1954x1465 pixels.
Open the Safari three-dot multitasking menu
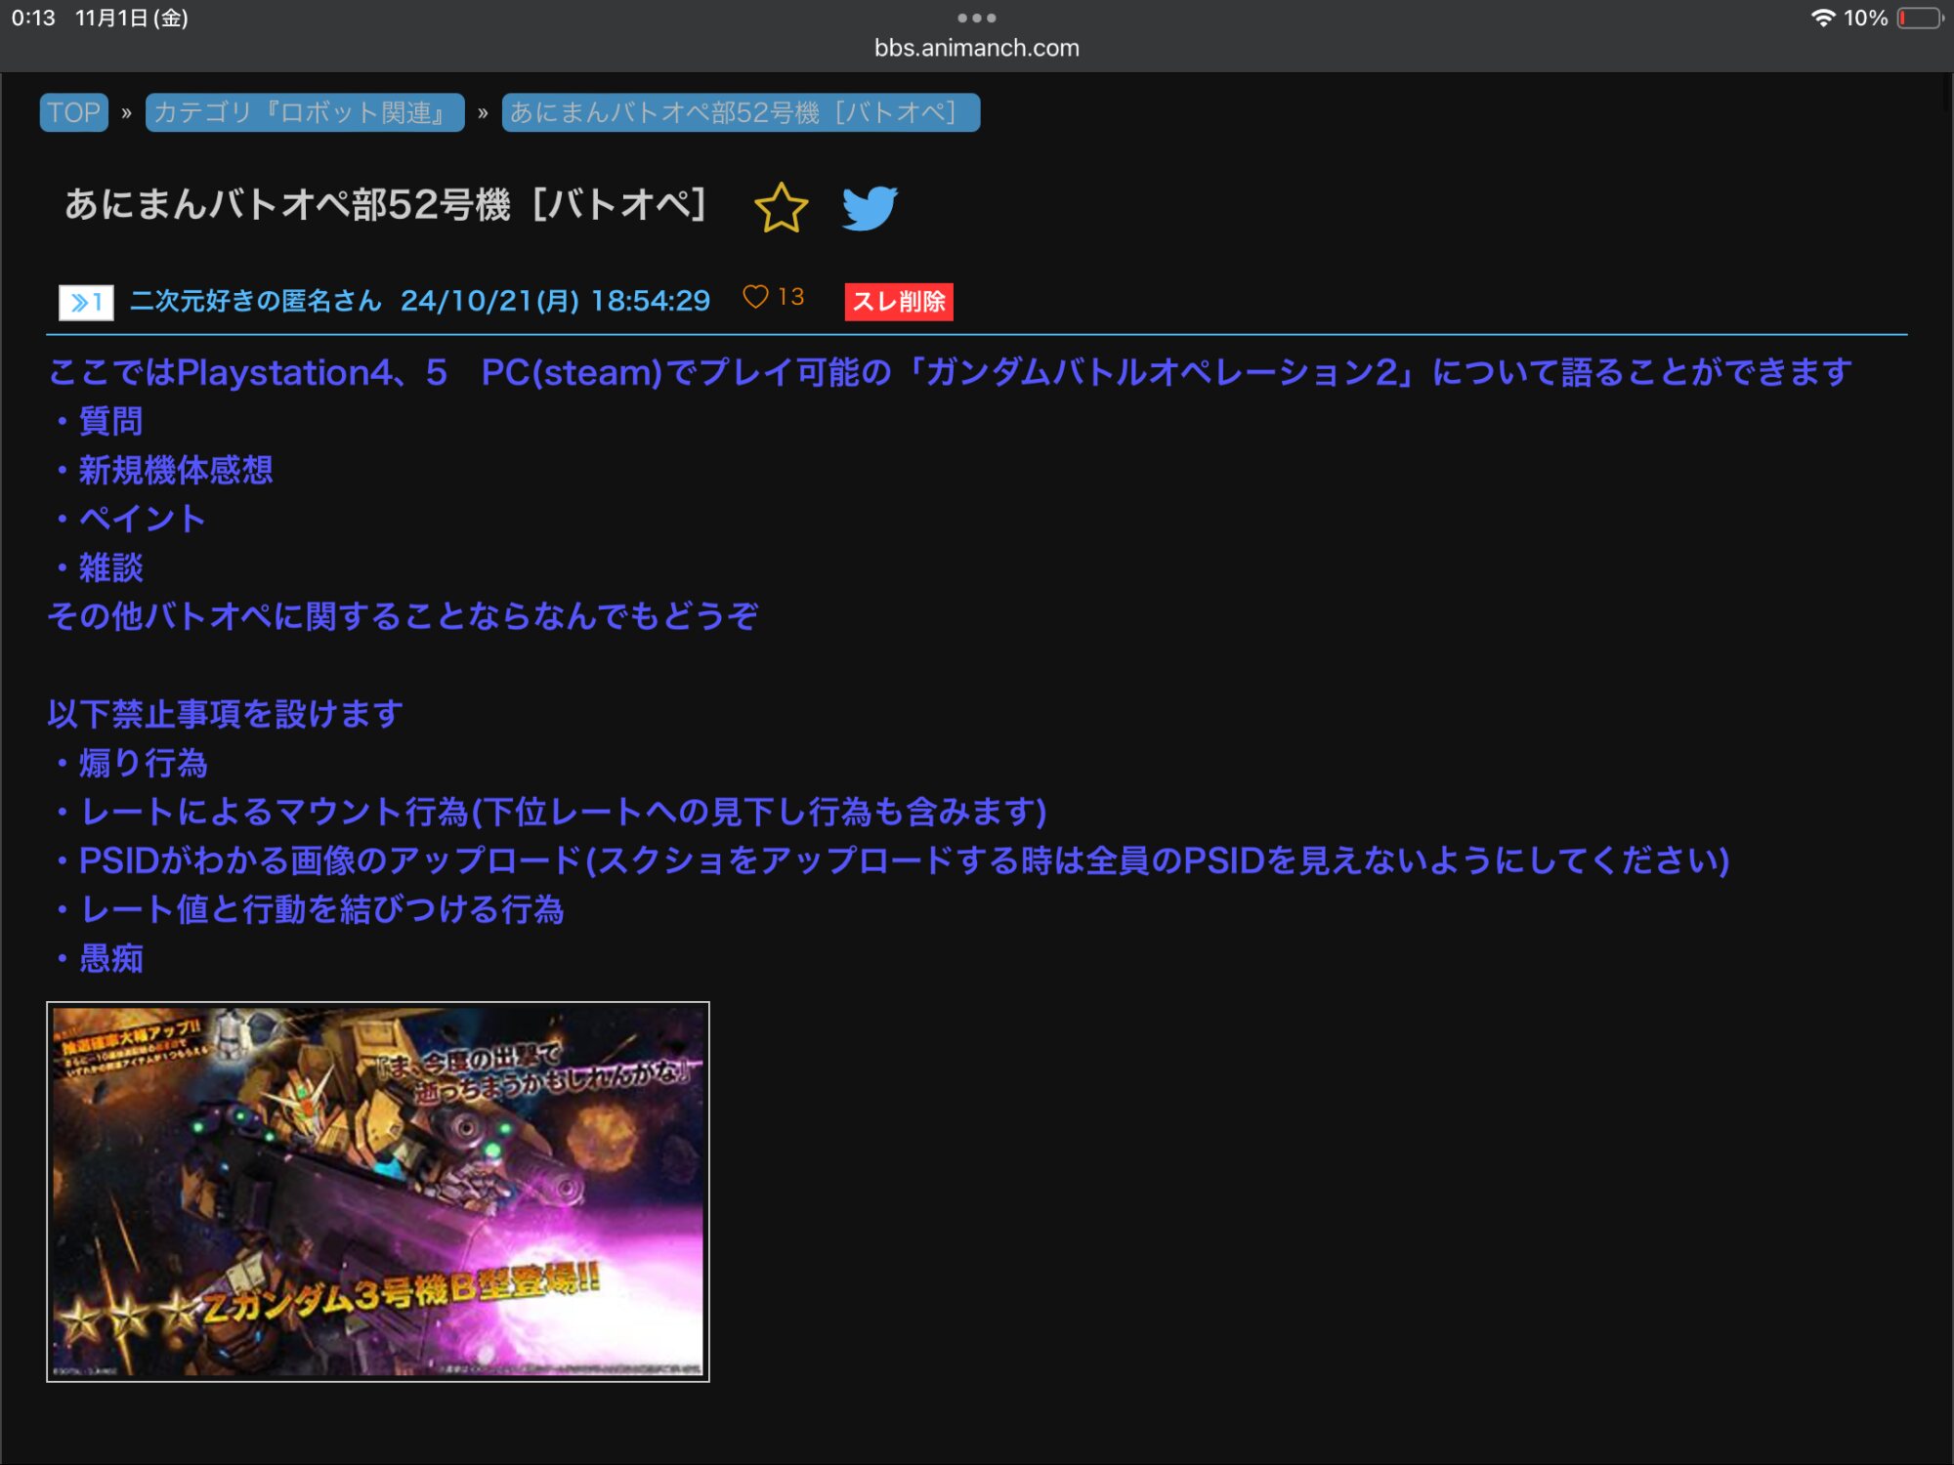(x=977, y=18)
